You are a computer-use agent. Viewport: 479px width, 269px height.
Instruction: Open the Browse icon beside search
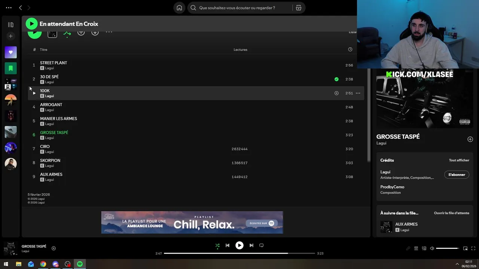[x=299, y=8]
